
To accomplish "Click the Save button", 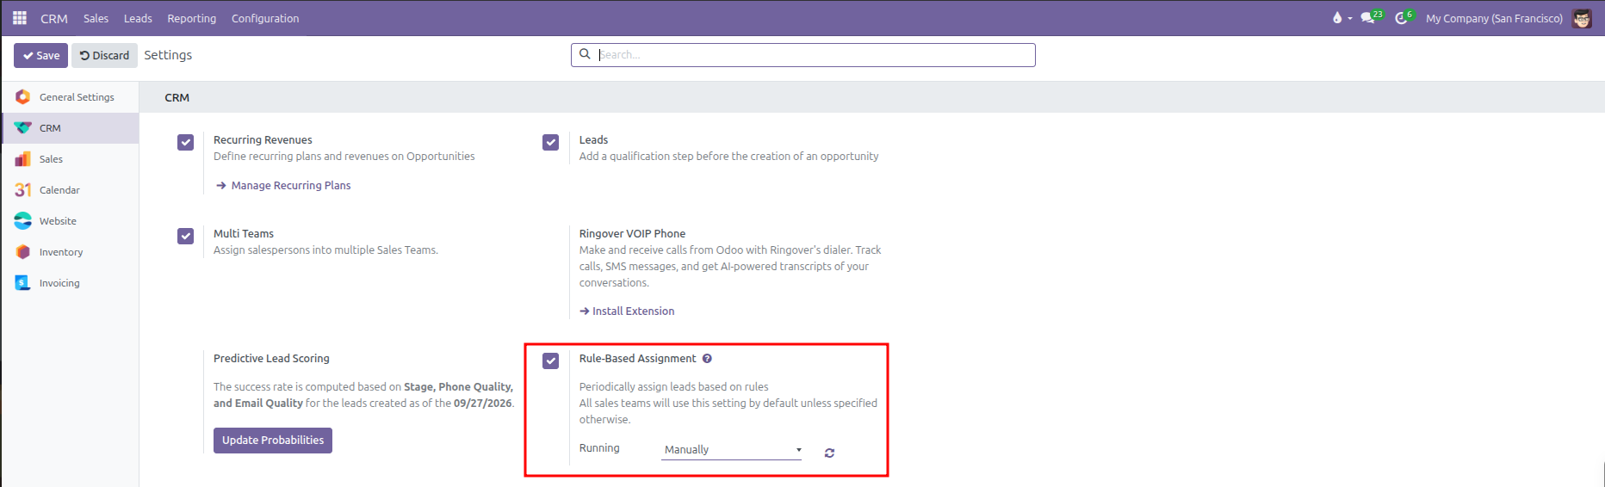I will (x=40, y=55).
